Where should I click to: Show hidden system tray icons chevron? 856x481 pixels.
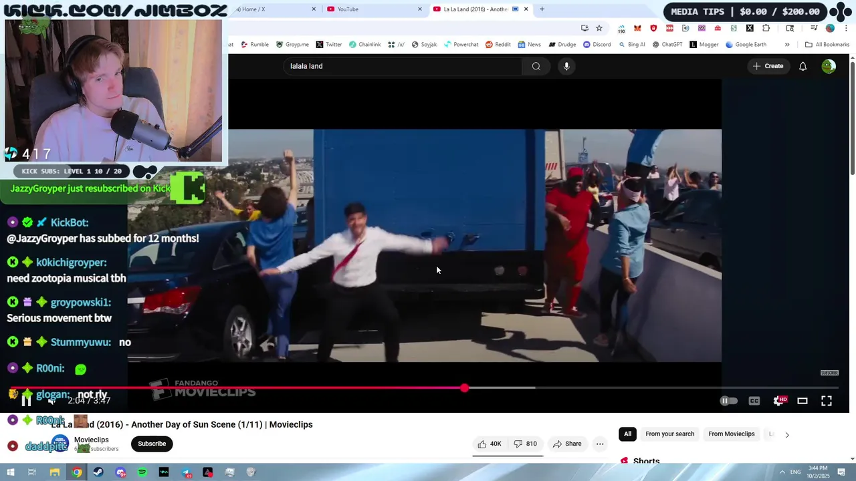click(x=780, y=472)
